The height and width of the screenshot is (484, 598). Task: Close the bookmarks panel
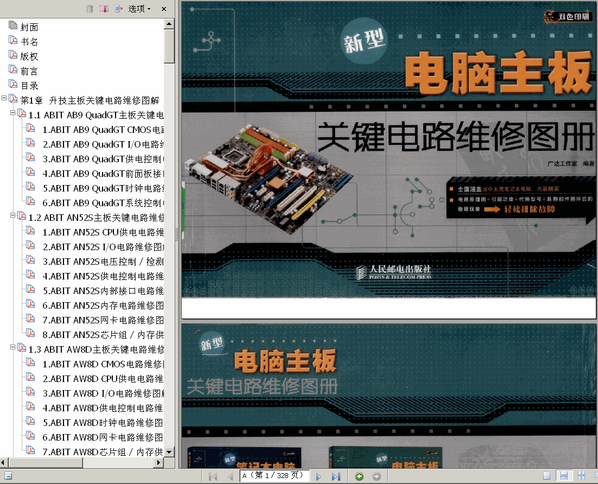point(164,9)
